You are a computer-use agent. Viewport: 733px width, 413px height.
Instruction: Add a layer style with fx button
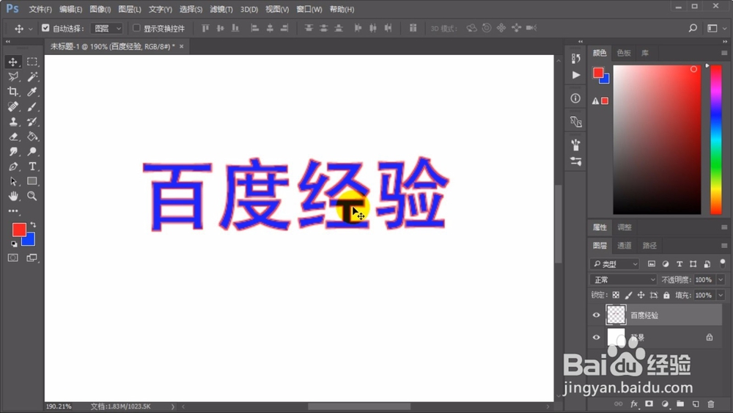pos(634,403)
